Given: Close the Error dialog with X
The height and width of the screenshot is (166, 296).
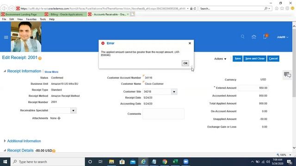Looking at the screenshot, I should 190,43.
